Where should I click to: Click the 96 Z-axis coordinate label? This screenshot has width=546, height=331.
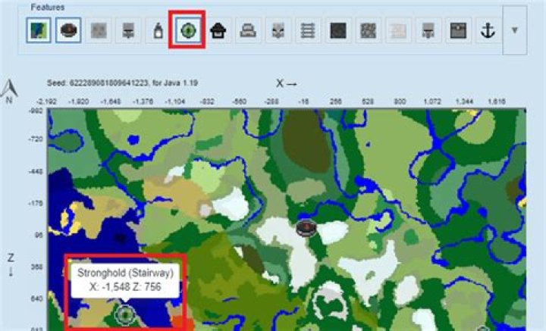[x=39, y=235]
